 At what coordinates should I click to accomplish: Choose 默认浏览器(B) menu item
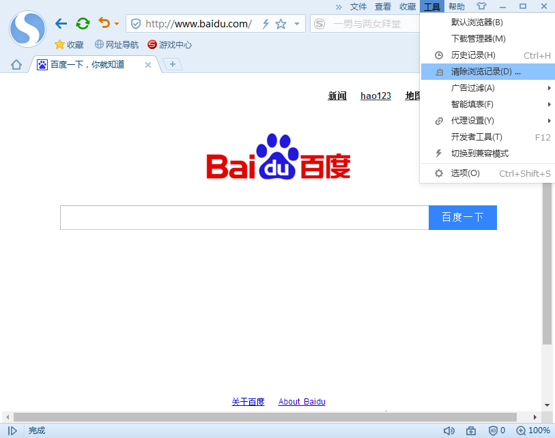487,23
